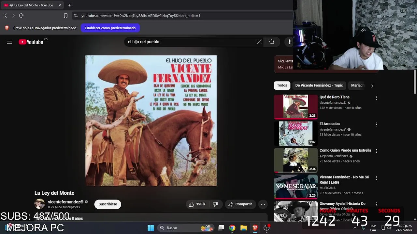Open options for Giovanny Ayala video
The width and height of the screenshot is (417, 234).
coord(377,204)
